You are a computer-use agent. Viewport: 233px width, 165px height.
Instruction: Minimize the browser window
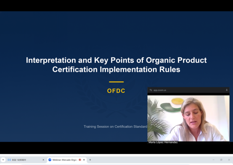(x=214, y=160)
